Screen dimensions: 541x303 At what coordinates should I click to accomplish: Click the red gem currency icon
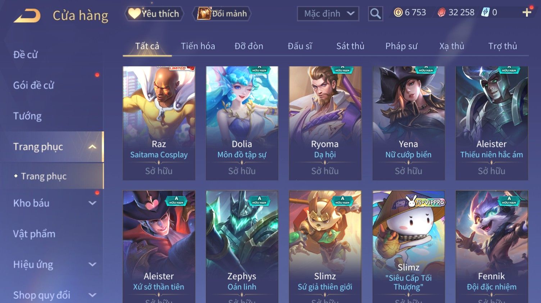(x=441, y=13)
